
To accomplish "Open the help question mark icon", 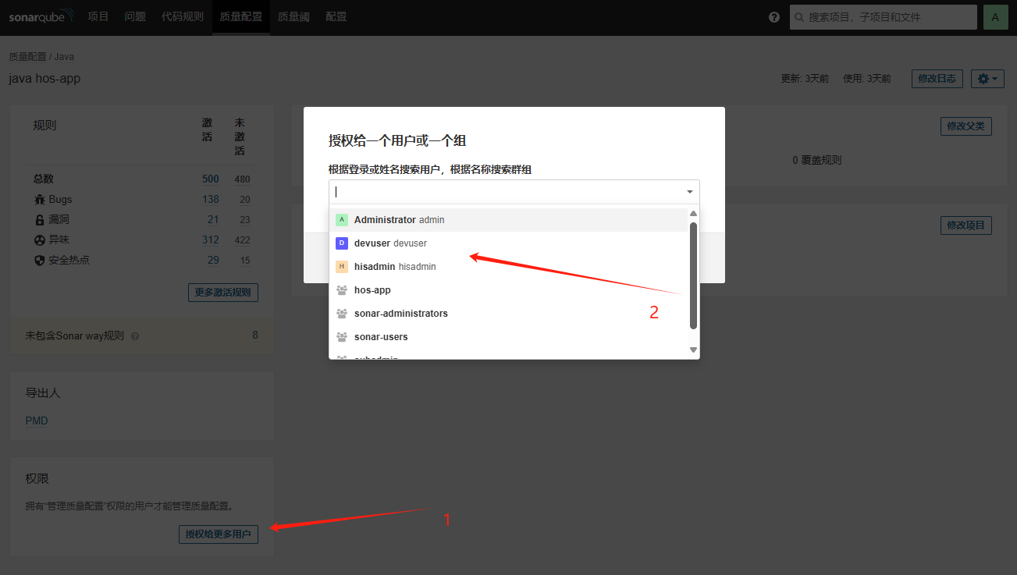I will (774, 17).
